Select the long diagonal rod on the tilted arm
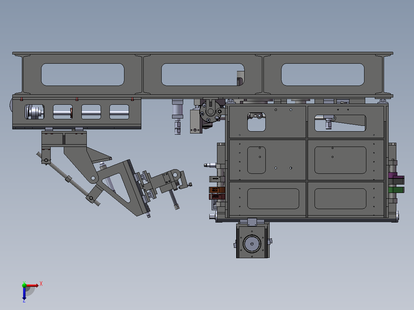 tap(68, 179)
